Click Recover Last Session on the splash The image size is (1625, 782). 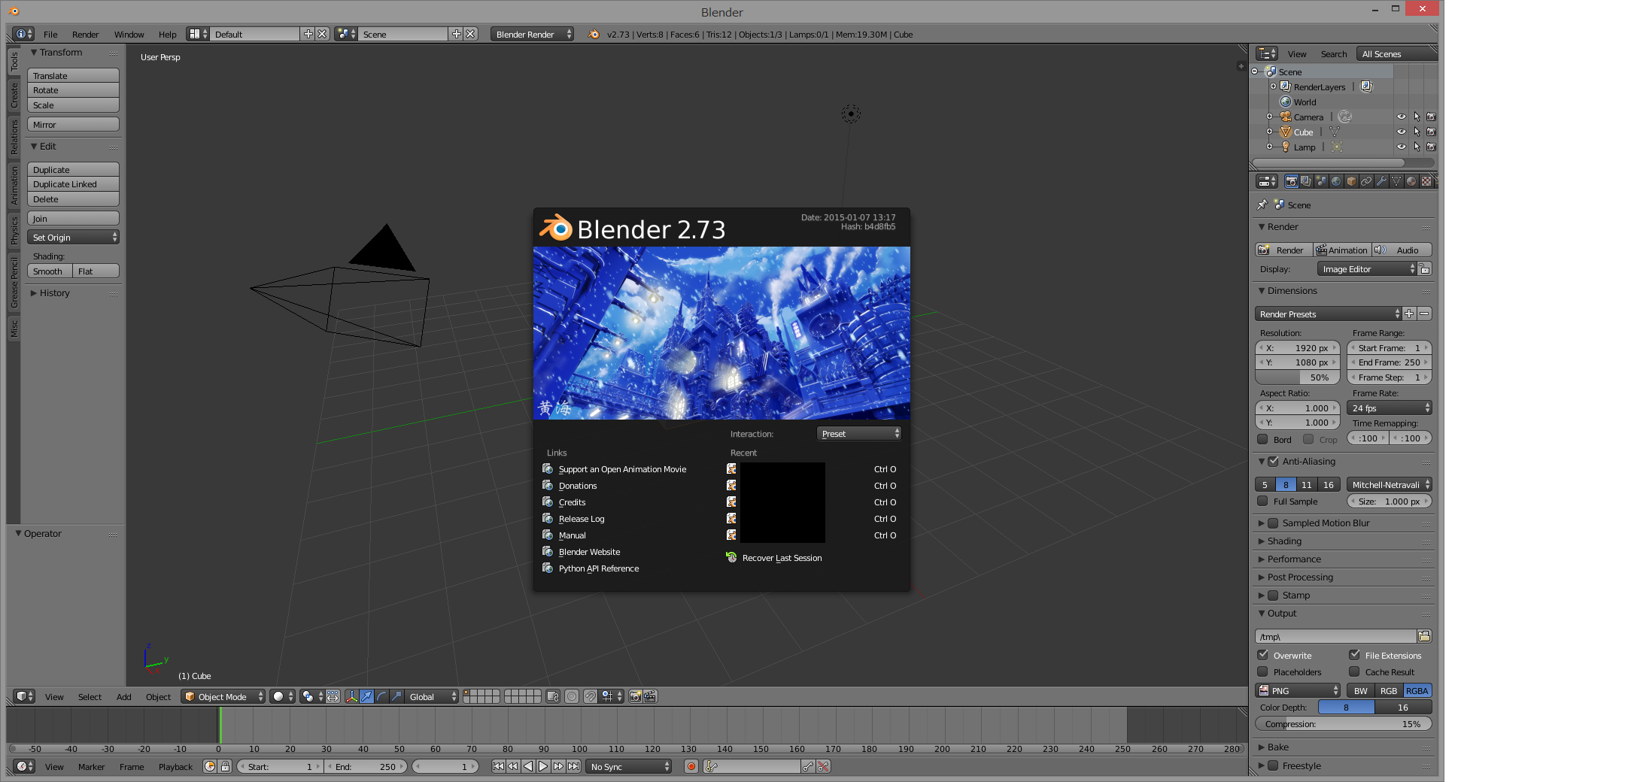click(x=782, y=557)
